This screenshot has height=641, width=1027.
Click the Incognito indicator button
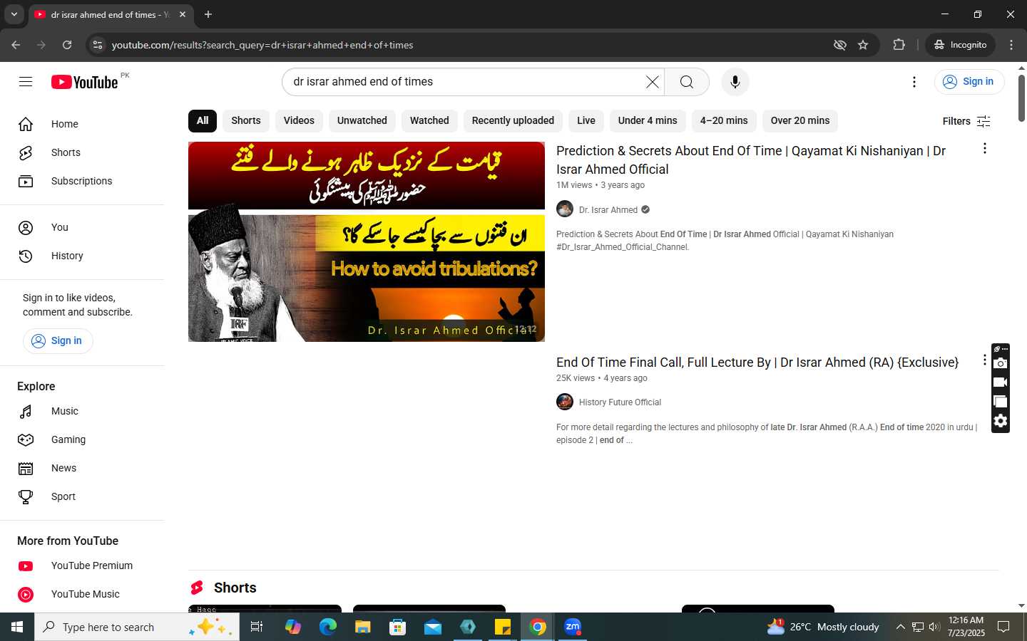pos(961,45)
